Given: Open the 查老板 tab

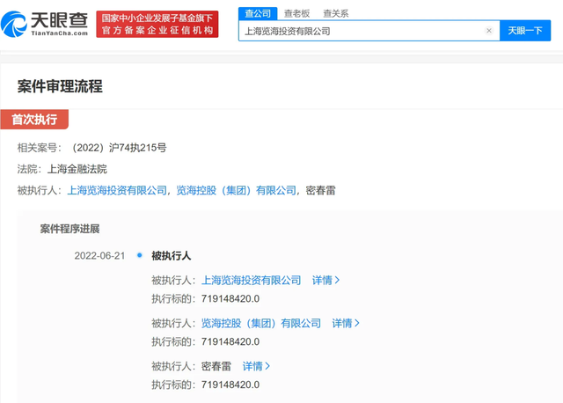Looking at the screenshot, I should tap(296, 13).
